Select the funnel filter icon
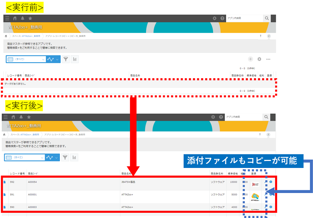 coord(66,59)
